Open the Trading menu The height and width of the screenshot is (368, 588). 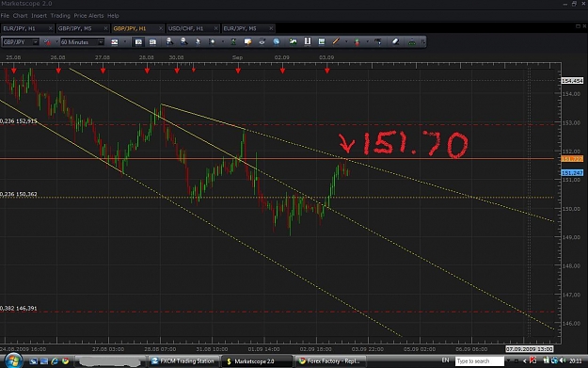point(60,16)
